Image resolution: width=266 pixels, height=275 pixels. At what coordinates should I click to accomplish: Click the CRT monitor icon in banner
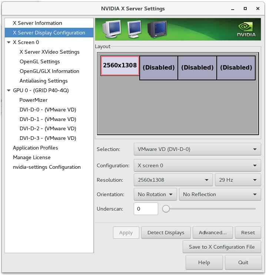click(112, 29)
